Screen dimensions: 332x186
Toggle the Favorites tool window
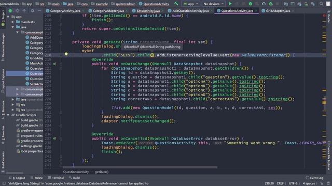[3, 135]
